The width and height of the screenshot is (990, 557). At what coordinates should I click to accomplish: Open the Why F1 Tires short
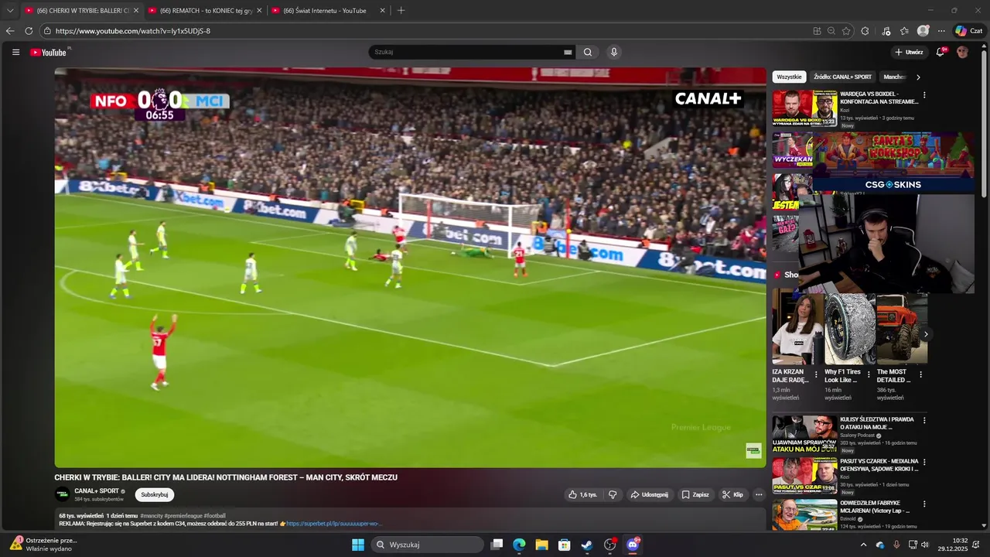(849, 329)
